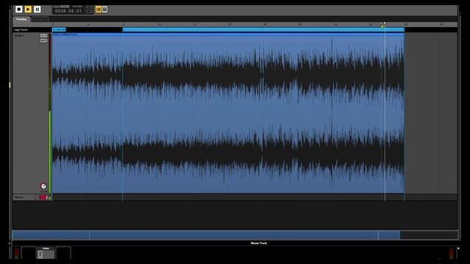Click the timecode display 0038.04.01

click(68, 11)
